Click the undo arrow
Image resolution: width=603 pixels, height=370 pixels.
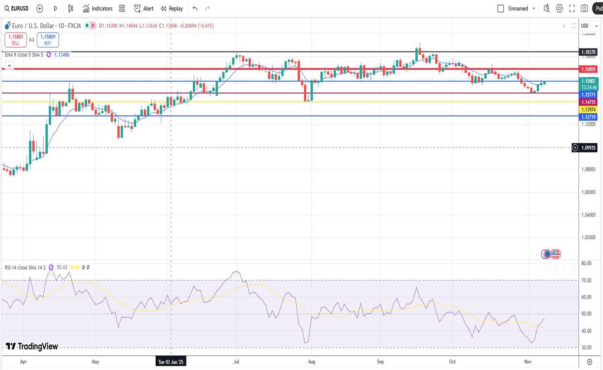click(195, 9)
